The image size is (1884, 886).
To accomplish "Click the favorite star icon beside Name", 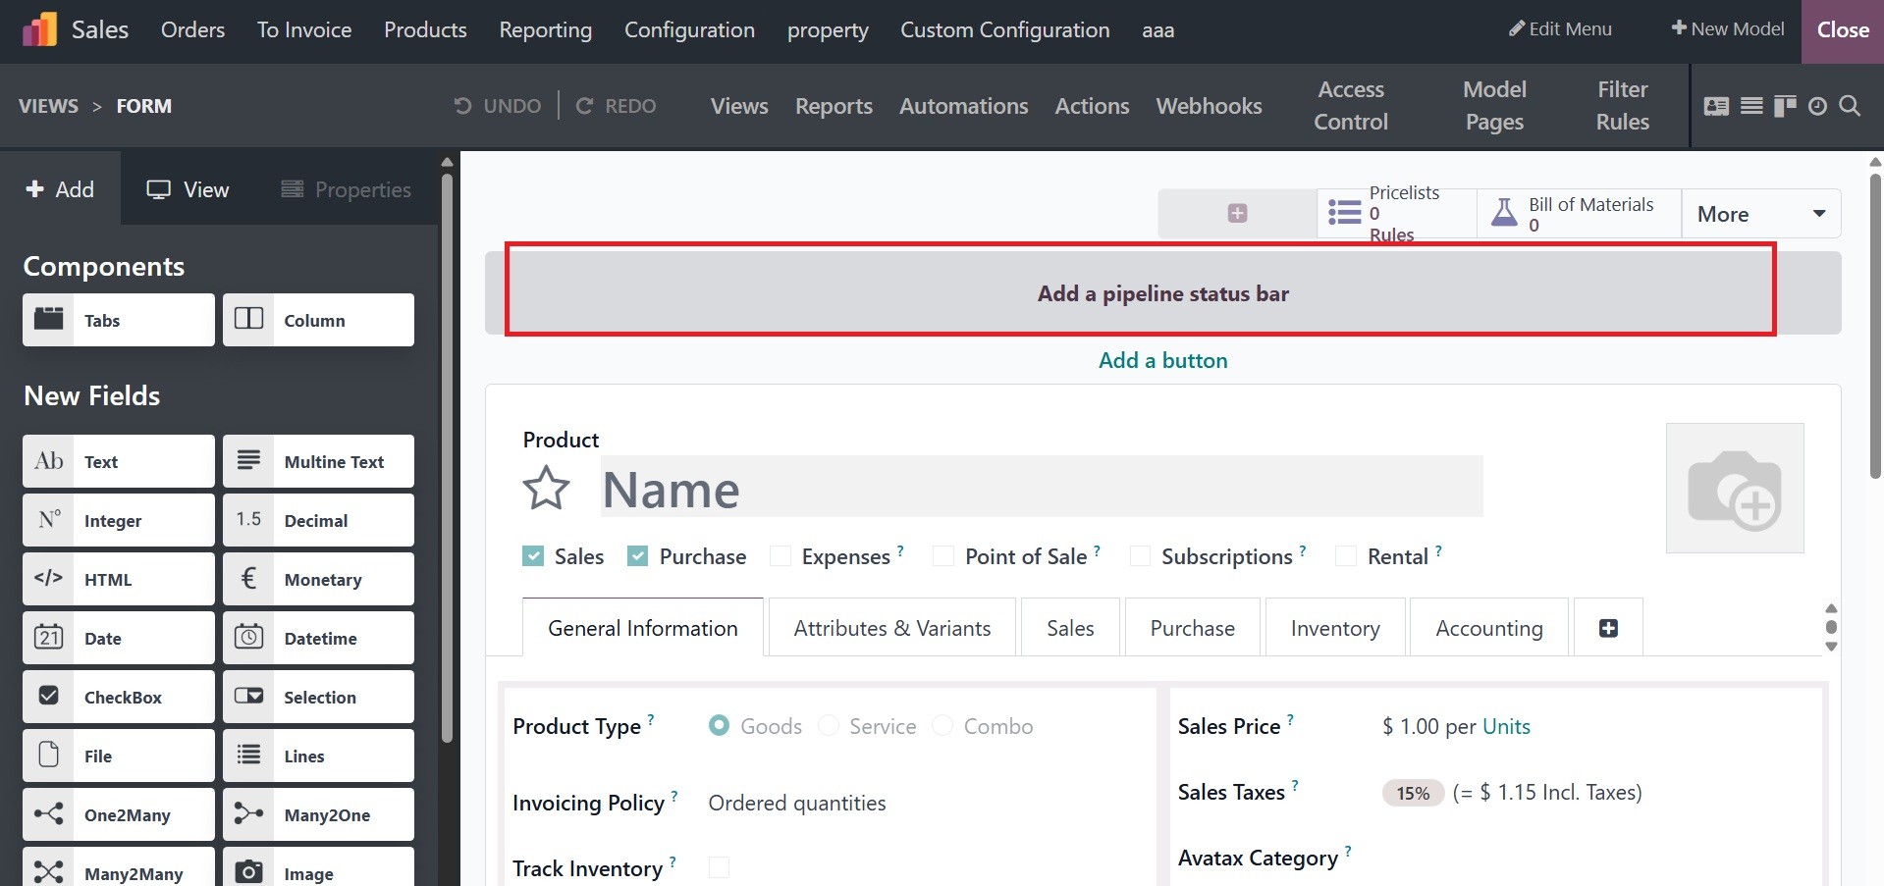I will click(x=546, y=488).
